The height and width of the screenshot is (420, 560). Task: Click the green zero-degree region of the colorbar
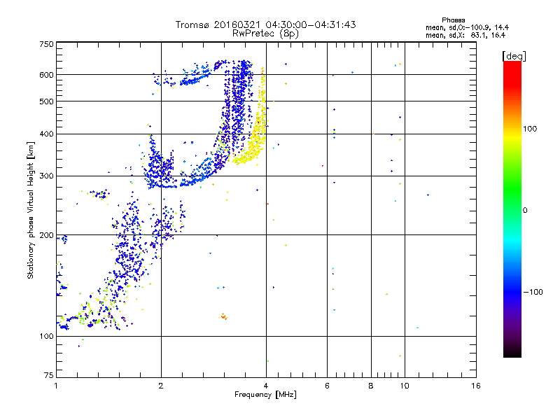tap(512, 209)
